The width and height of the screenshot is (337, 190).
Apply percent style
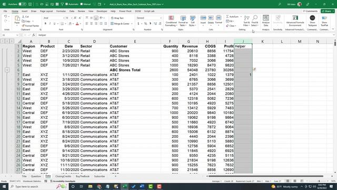pyautogui.click(x=146, y=23)
